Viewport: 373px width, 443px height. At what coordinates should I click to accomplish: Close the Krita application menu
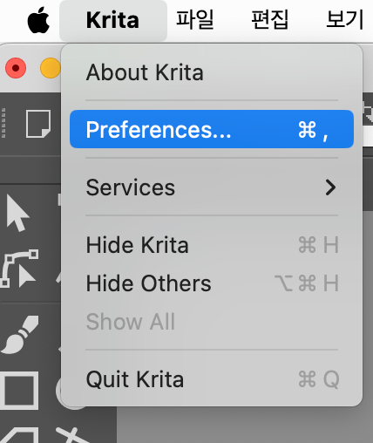[113, 20]
